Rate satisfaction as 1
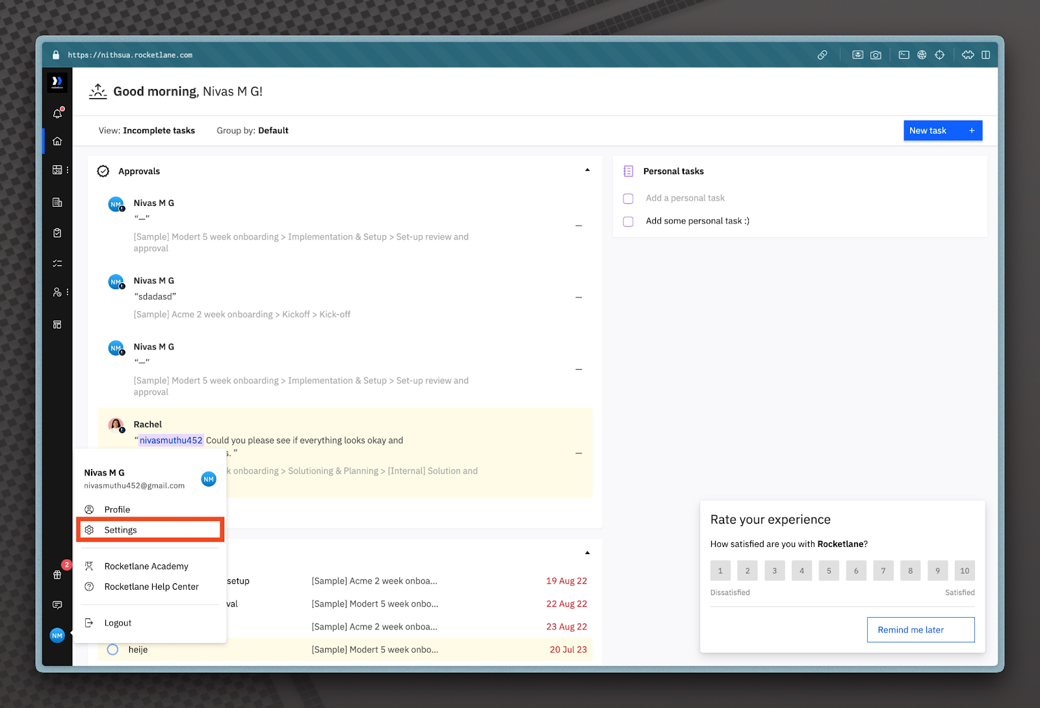Screen dimensions: 1040x708 click(x=720, y=571)
